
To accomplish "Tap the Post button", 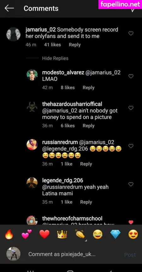I will (130, 255).
